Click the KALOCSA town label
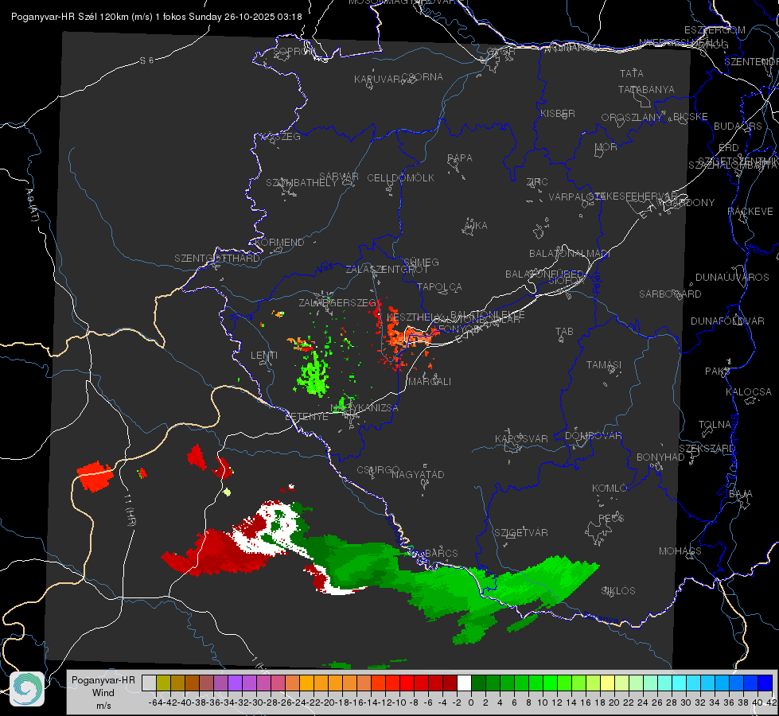Image resolution: width=779 pixels, height=716 pixels. coord(748,392)
